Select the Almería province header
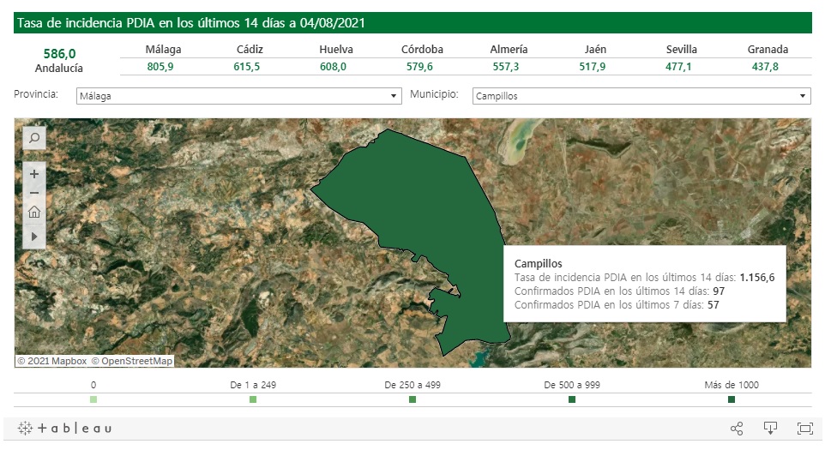The height and width of the screenshot is (456, 825). point(509,50)
